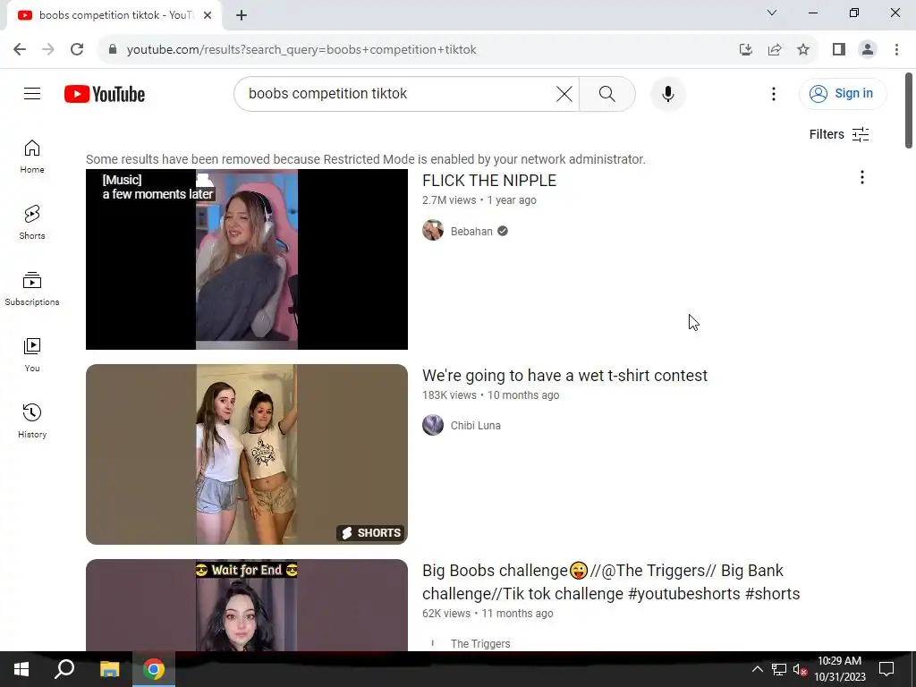View site information via the lock icon
Image resolution: width=916 pixels, height=687 pixels.
click(x=114, y=50)
